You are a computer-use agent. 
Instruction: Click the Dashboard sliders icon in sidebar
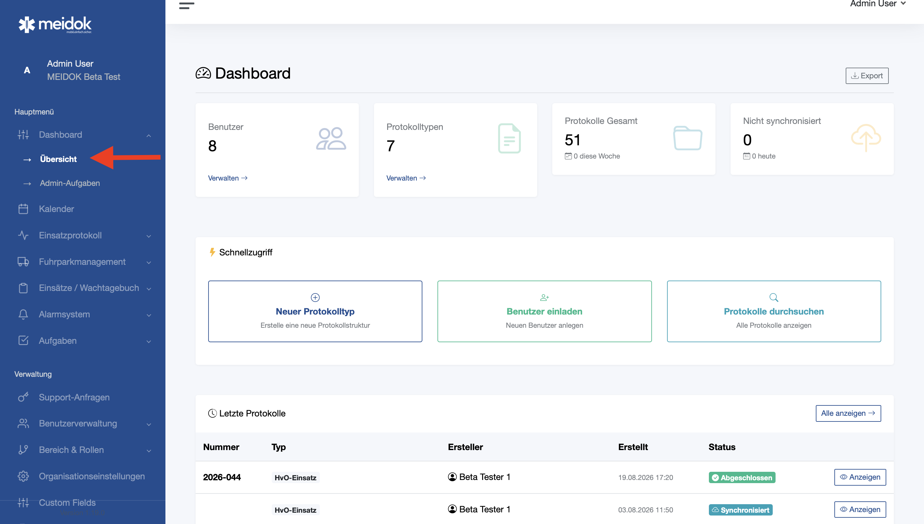click(23, 135)
